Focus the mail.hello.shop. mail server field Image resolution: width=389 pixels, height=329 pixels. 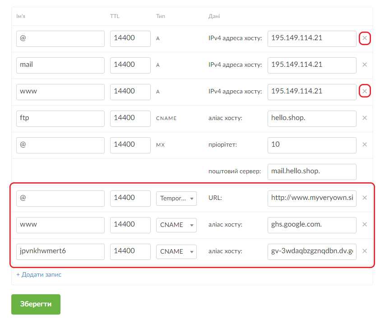point(312,171)
